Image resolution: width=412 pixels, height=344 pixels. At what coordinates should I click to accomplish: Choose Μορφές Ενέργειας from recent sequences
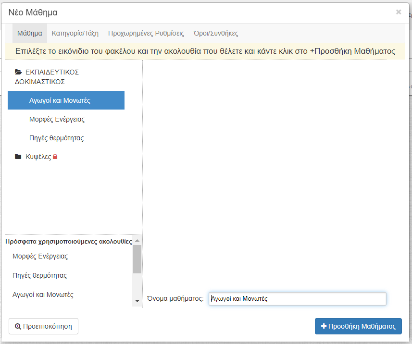[x=40, y=256]
